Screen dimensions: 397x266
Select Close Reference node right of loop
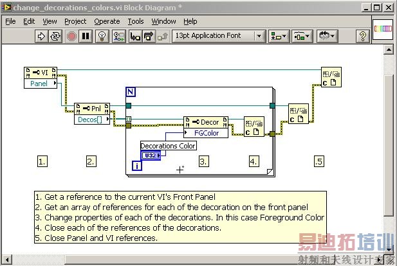pos(299,114)
